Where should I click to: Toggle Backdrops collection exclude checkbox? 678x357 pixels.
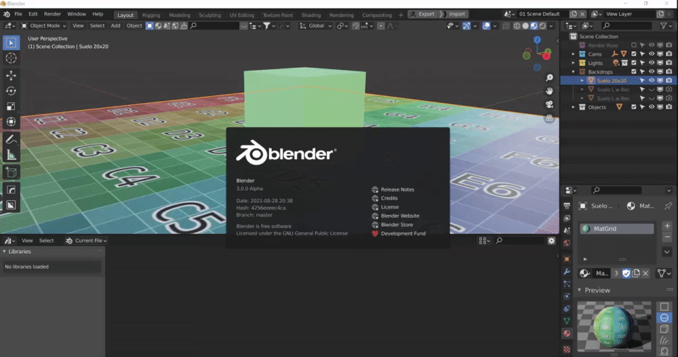pos(634,72)
